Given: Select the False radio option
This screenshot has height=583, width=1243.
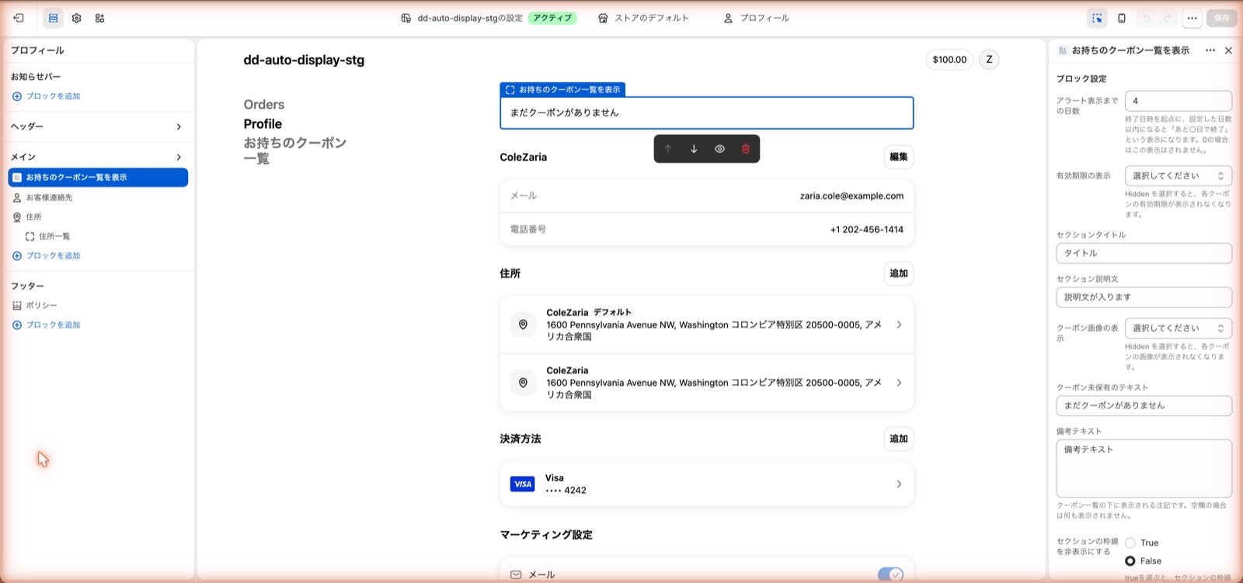Looking at the screenshot, I should coord(1130,560).
